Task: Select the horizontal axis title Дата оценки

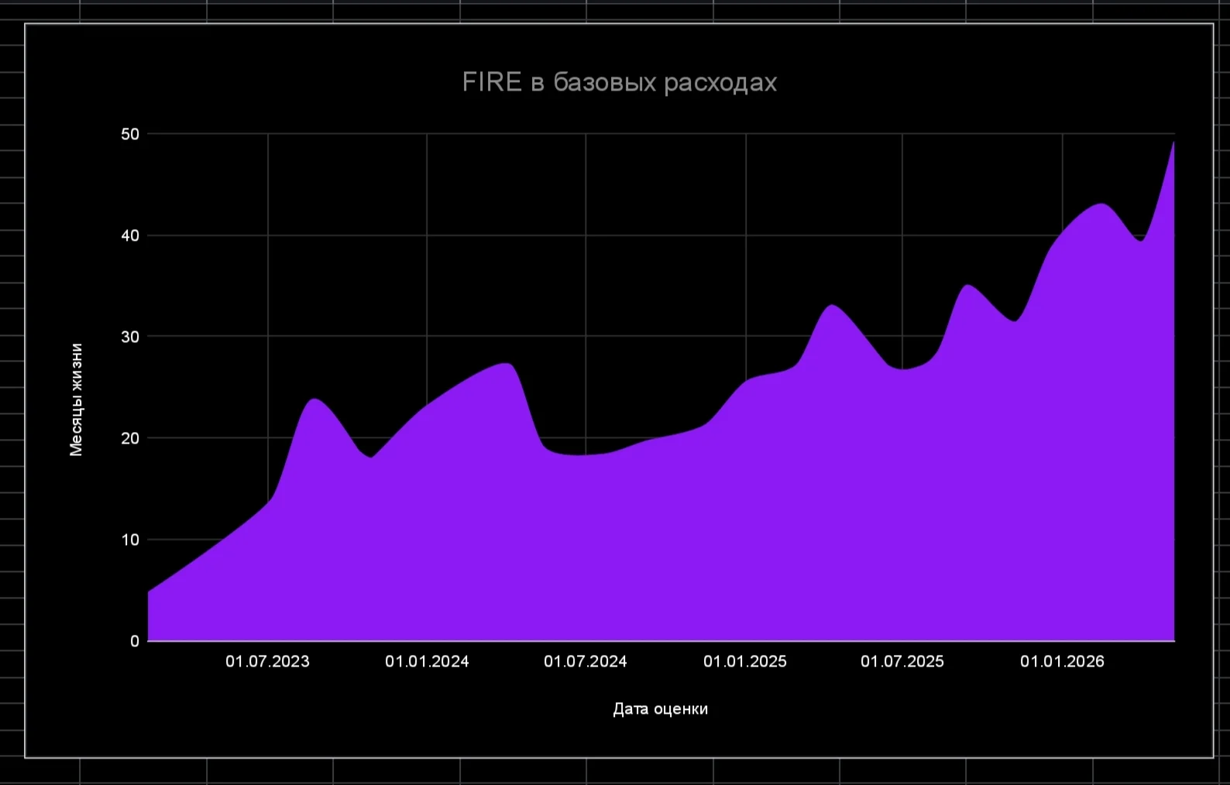Action: point(660,708)
